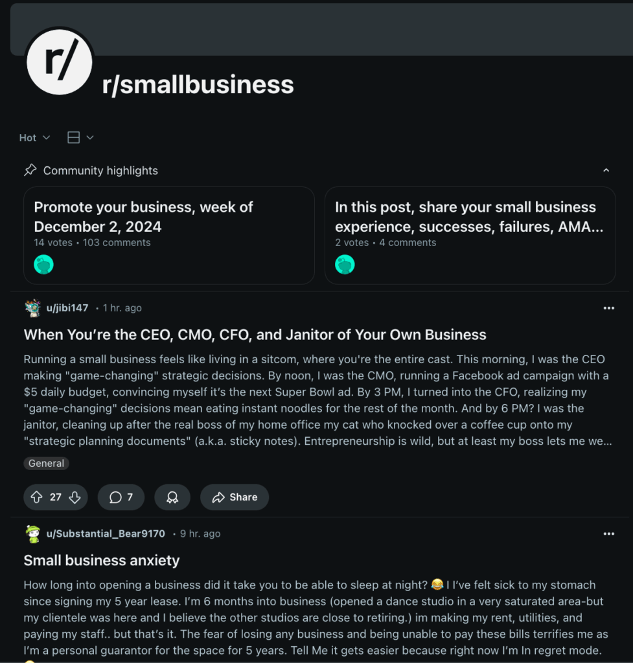The image size is (633, 663).
Task: Open more options for Small business anxiety post
Action: coord(608,534)
